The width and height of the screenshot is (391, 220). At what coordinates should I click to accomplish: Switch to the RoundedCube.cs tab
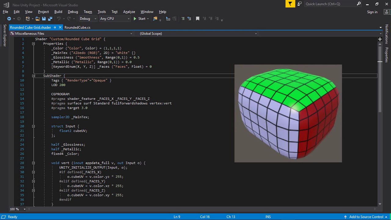click(x=77, y=28)
